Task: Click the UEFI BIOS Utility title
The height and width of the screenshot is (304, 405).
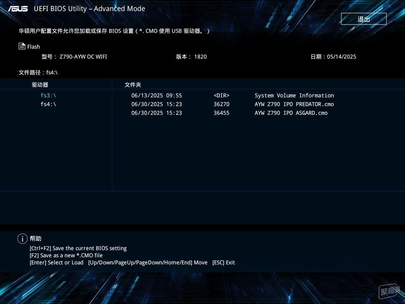Action: 89,9
